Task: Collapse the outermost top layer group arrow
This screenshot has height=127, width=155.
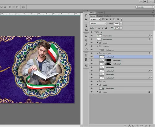Action: pos(95,32)
